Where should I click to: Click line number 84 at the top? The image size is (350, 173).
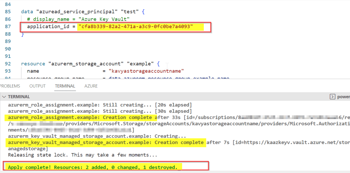tap(8, 4)
